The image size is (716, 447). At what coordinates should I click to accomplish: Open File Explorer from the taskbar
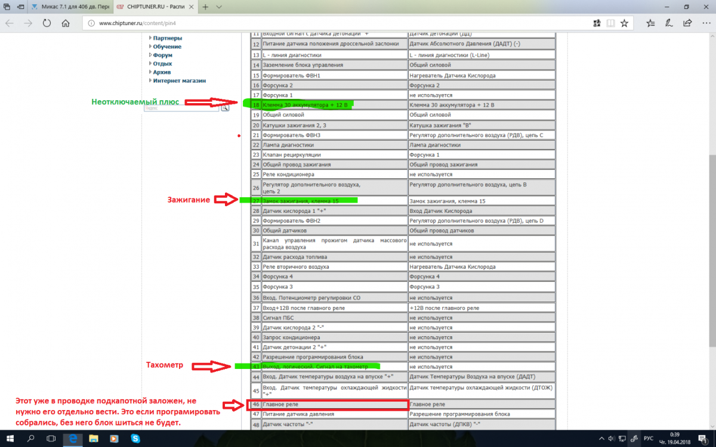click(94, 439)
